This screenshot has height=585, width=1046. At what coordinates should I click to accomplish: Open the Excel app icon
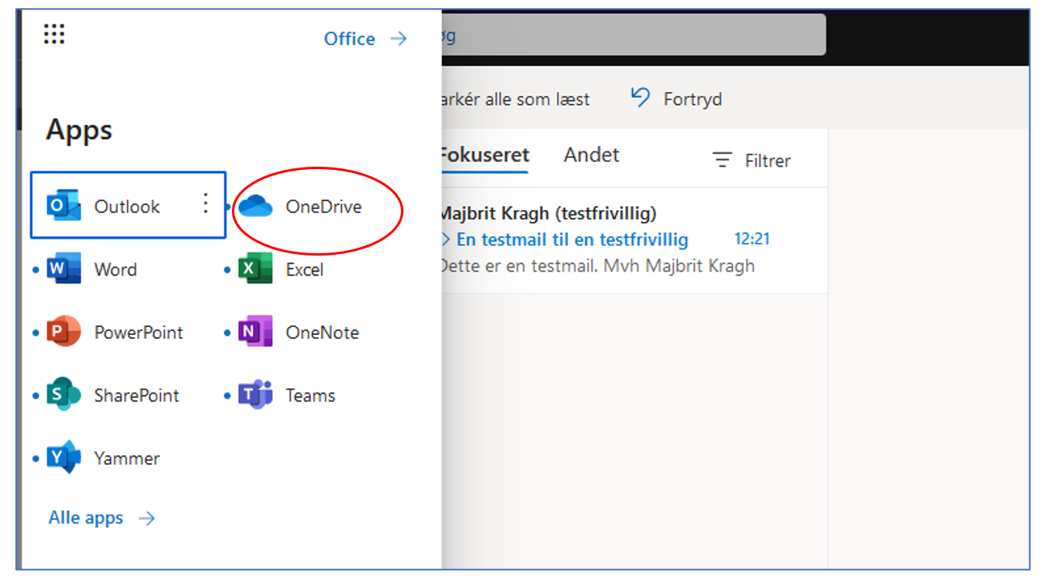pyautogui.click(x=256, y=269)
